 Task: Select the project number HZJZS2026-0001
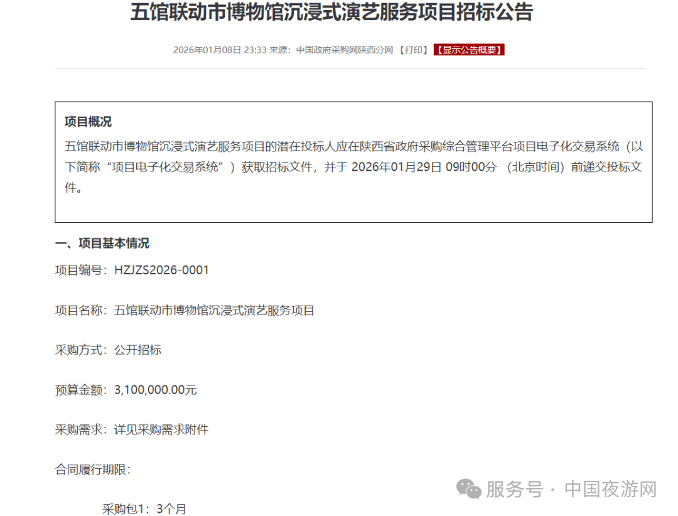pyautogui.click(x=161, y=270)
